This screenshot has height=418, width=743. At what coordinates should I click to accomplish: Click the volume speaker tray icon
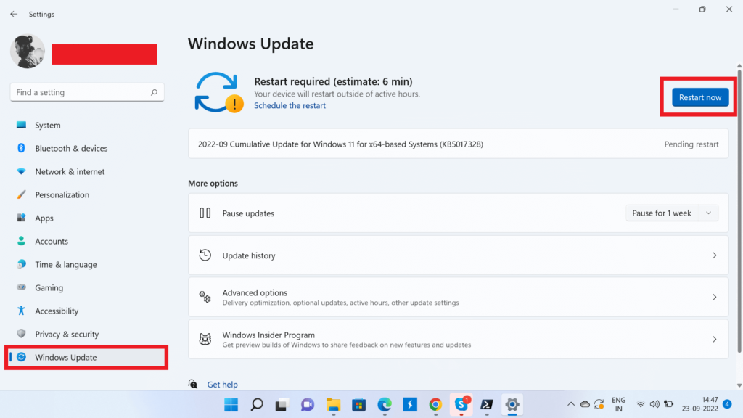click(654, 404)
